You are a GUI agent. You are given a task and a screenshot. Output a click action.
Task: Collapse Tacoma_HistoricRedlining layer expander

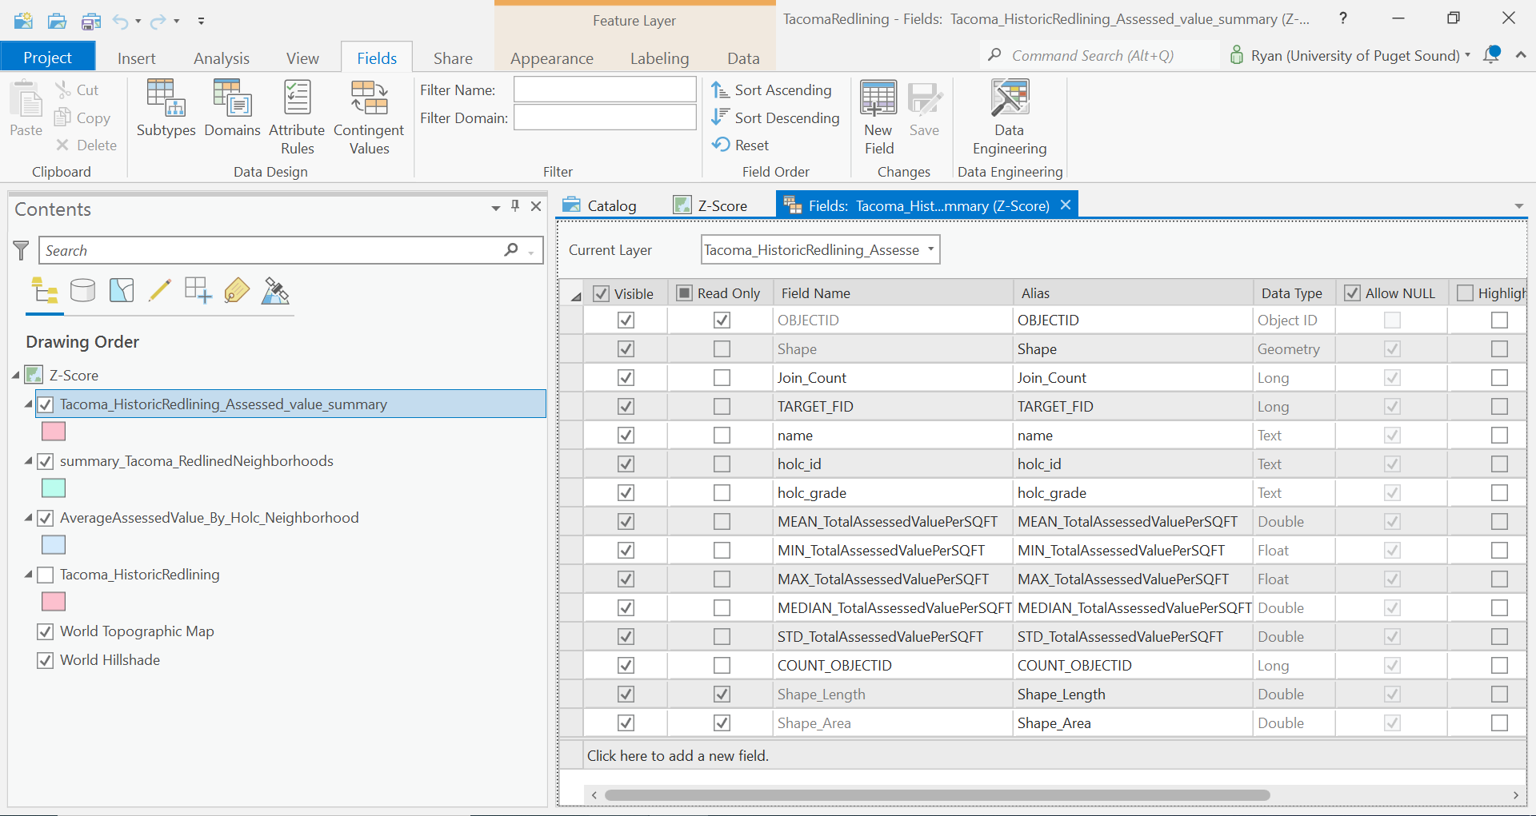pos(28,575)
